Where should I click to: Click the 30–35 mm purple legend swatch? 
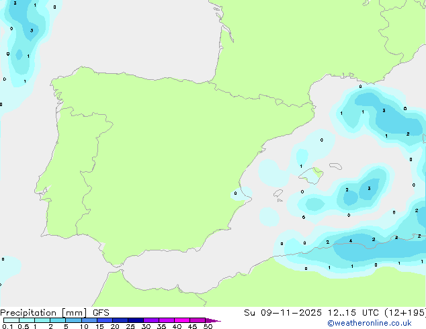coord(151,320)
